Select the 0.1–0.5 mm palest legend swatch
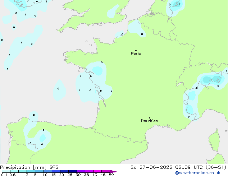Image resolution: width=228 pixels, height=176 pixels. (6, 171)
